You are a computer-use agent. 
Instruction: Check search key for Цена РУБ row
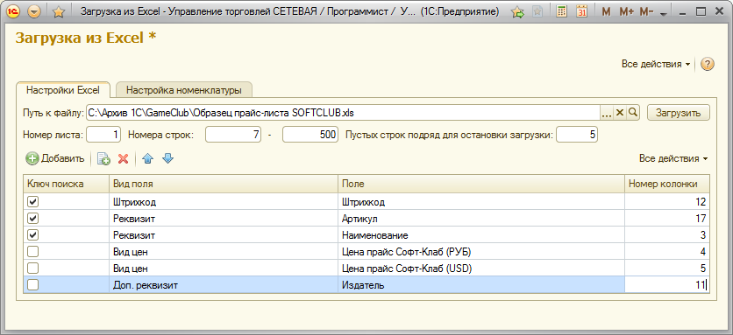coord(33,252)
